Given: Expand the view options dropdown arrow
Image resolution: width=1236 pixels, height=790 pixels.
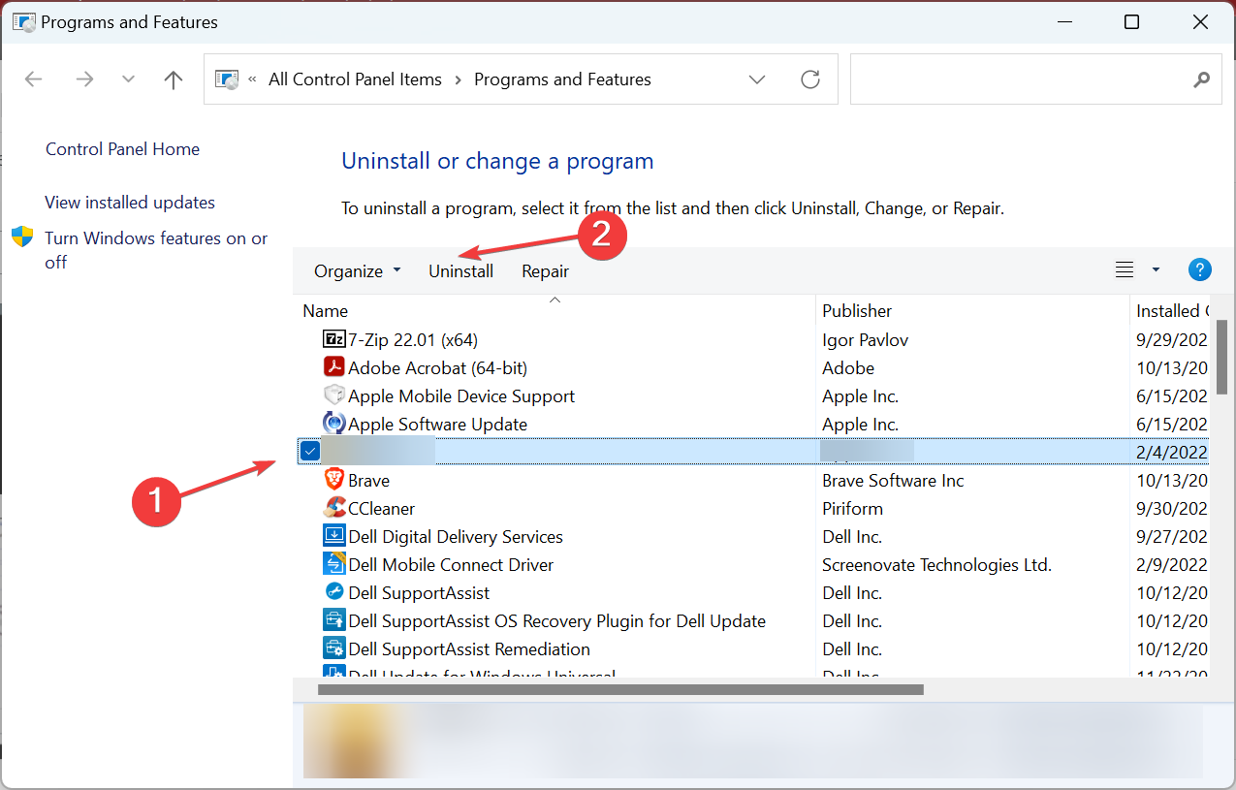Looking at the screenshot, I should click(1156, 270).
